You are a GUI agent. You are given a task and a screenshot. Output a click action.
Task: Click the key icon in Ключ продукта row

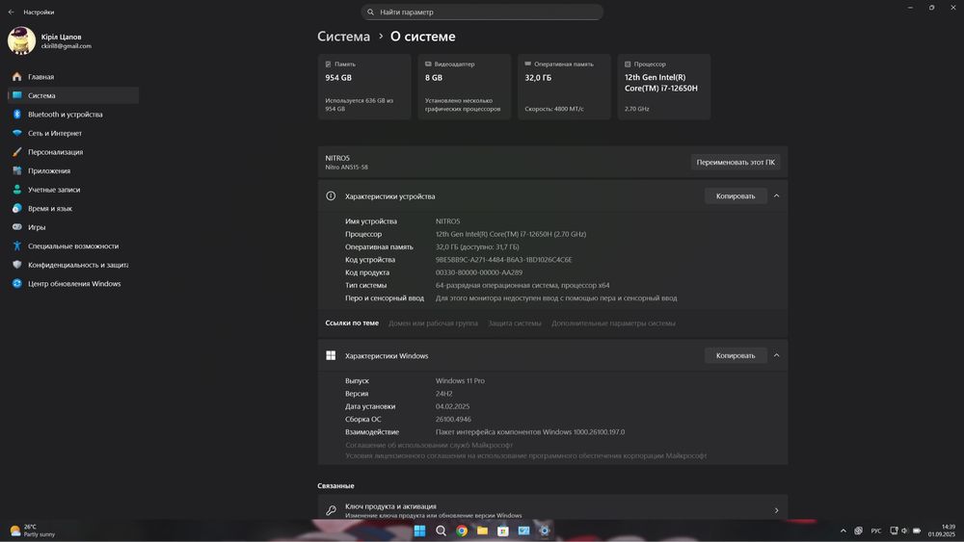(331, 510)
